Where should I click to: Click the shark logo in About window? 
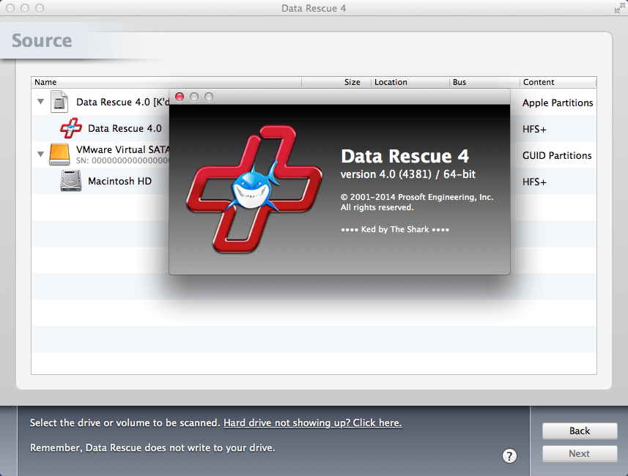(254, 190)
